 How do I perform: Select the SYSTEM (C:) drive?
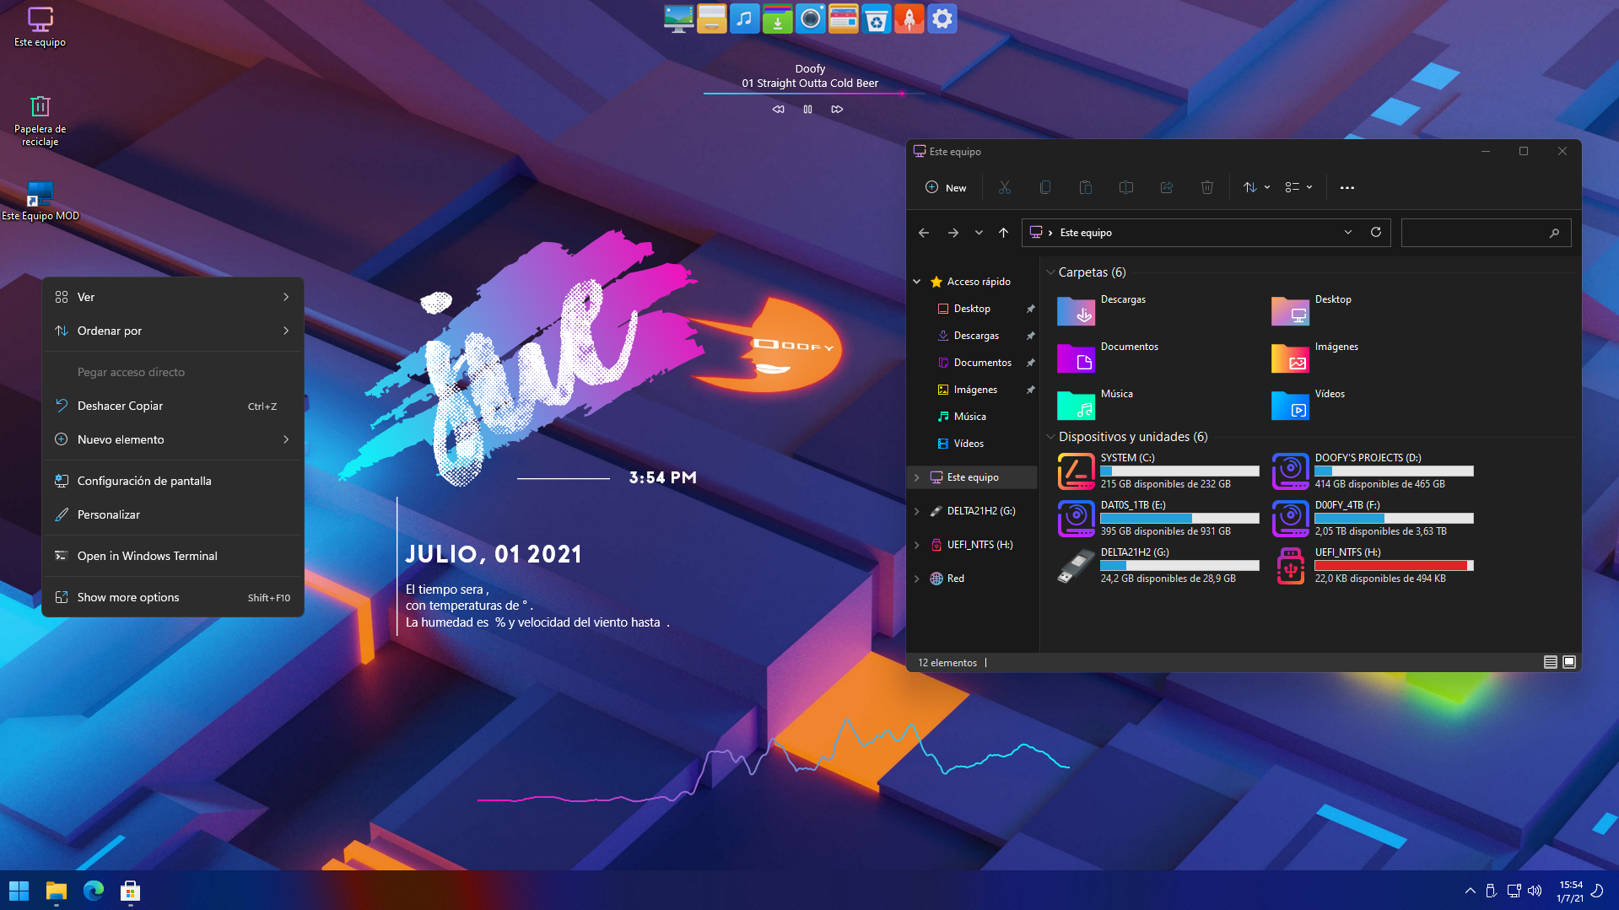click(1158, 471)
